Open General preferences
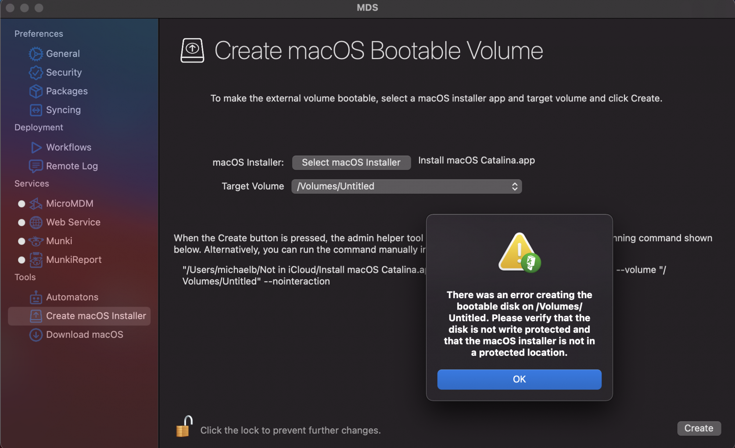 click(63, 54)
